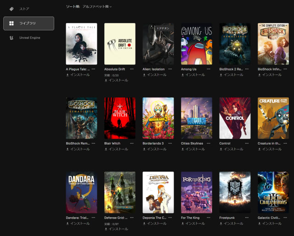
Task: Open the BioShock 2 Remastered cover art
Action: tap(235, 44)
